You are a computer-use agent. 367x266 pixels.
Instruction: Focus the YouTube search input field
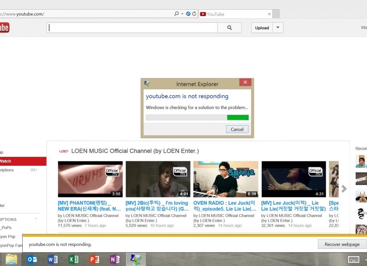[x=132, y=28]
